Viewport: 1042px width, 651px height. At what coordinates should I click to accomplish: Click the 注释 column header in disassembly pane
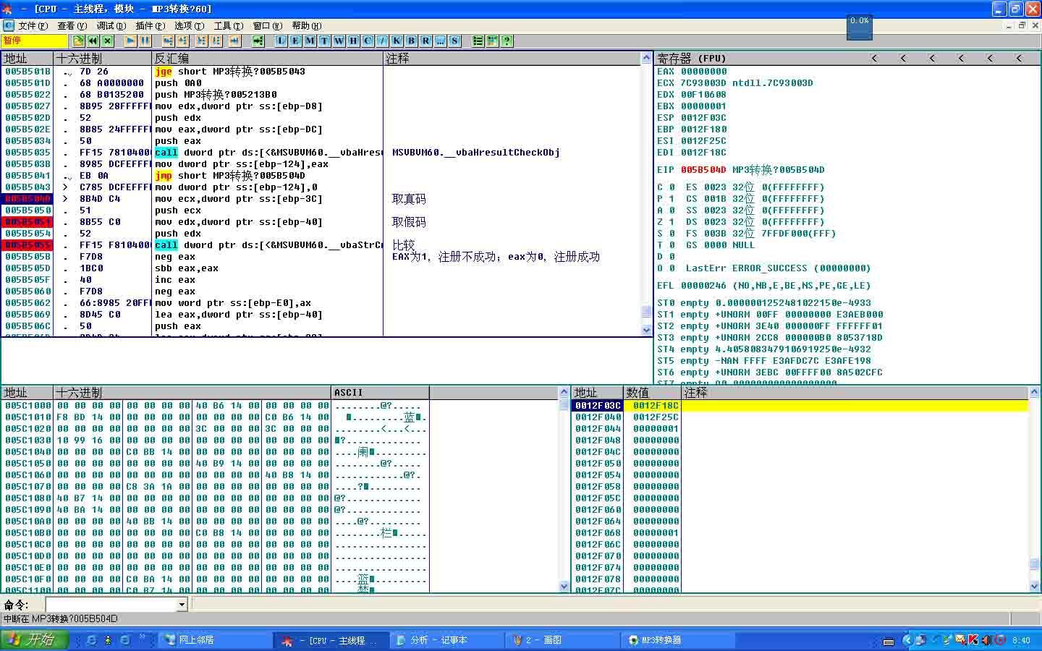[512, 59]
